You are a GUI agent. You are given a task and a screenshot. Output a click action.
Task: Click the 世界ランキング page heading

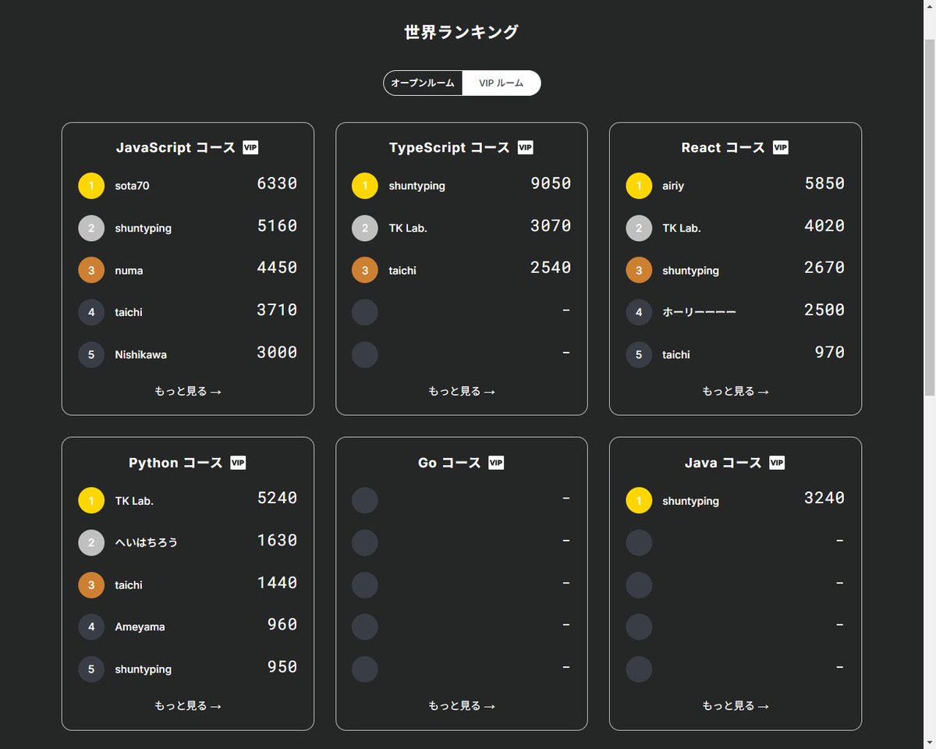point(462,32)
